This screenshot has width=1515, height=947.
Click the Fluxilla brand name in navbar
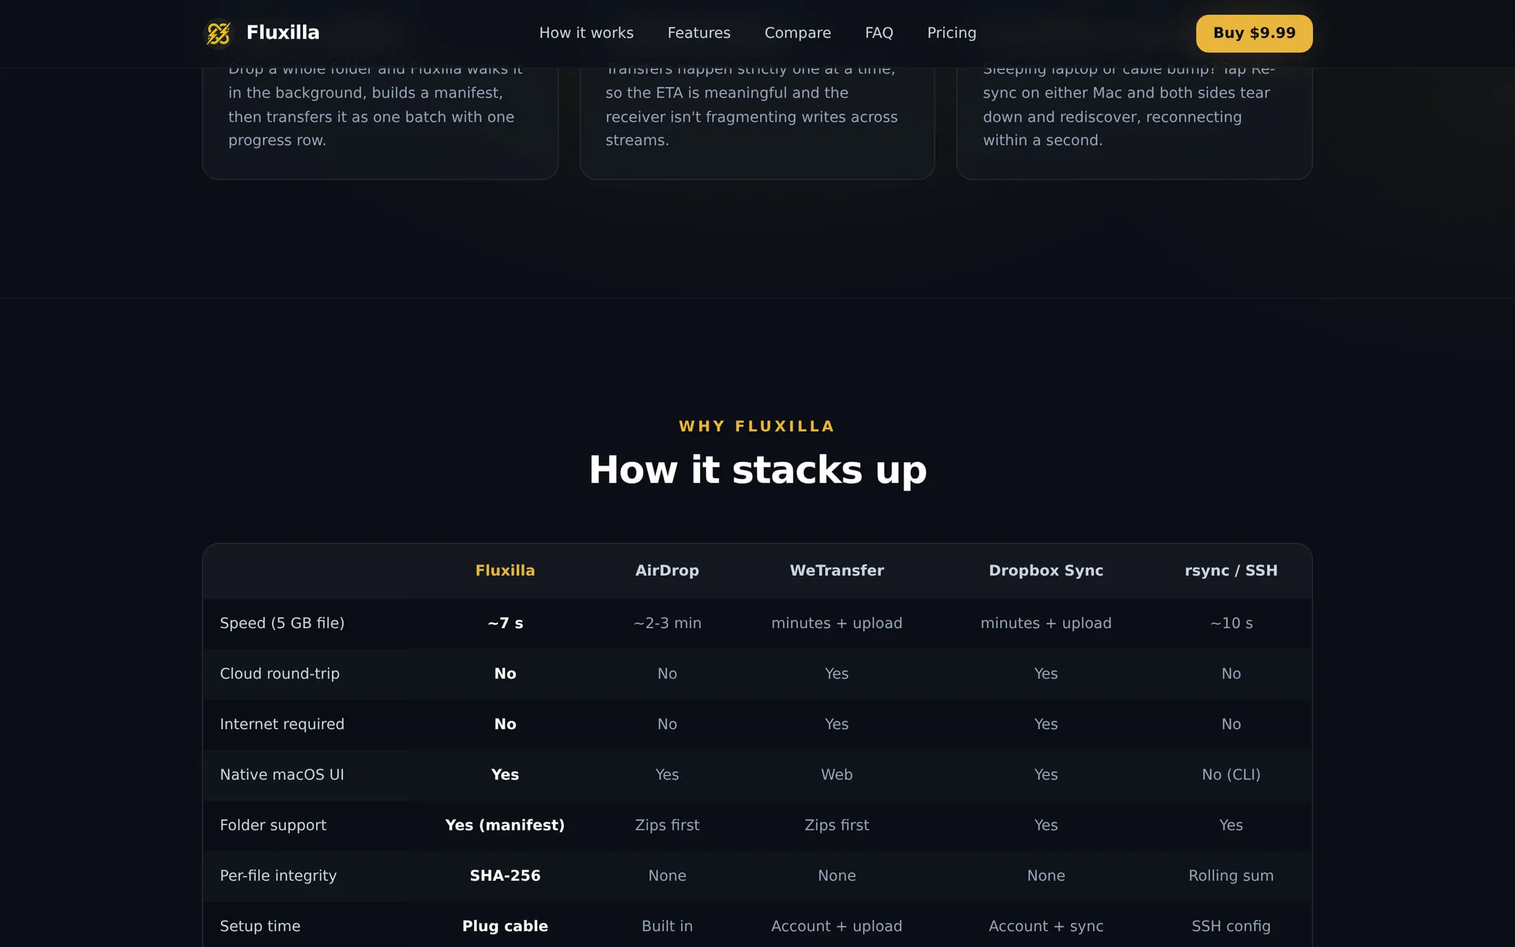click(x=283, y=32)
